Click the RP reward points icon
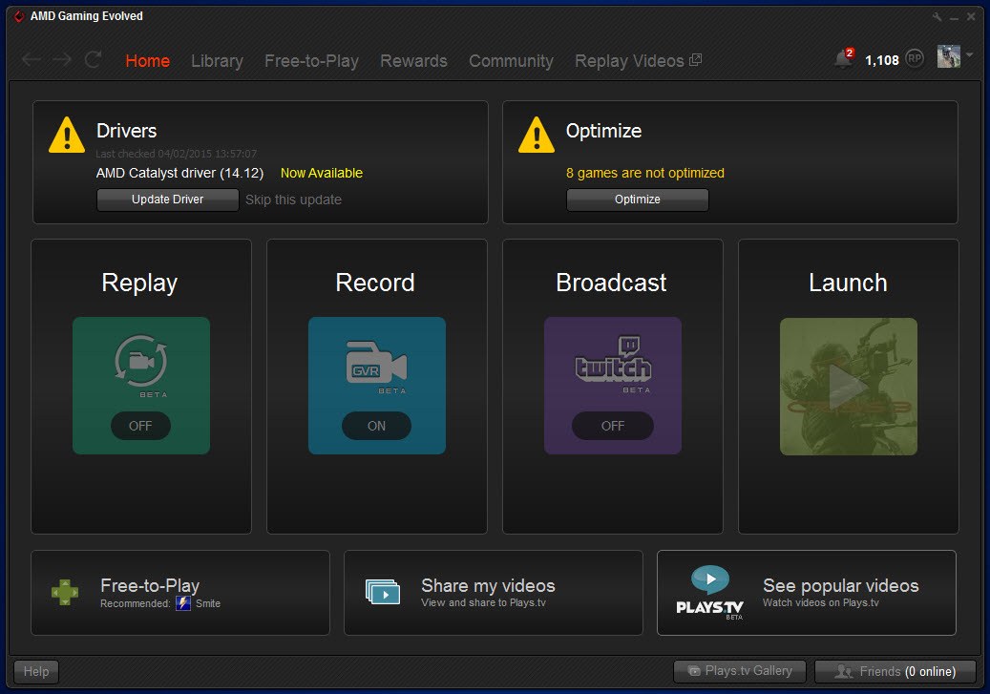 click(x=915, y=59)
